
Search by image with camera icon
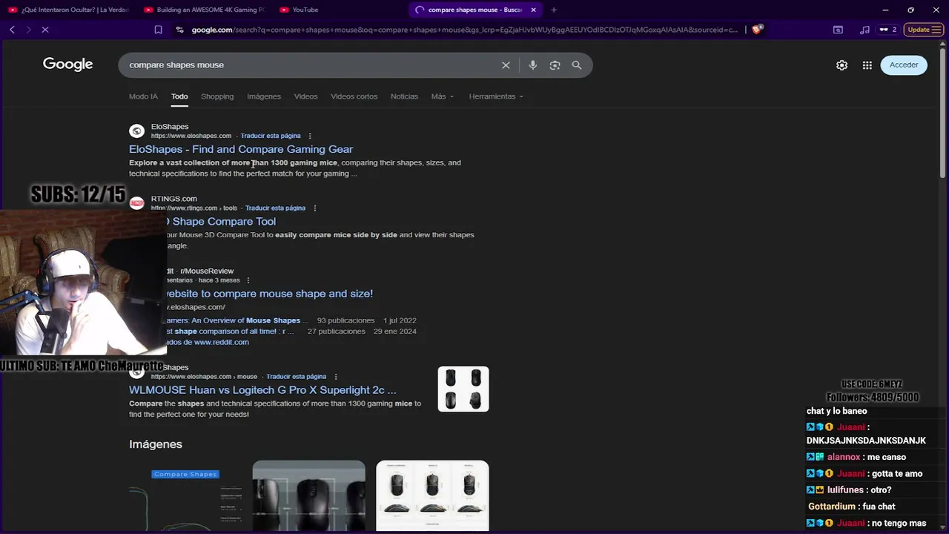(555, 65)
